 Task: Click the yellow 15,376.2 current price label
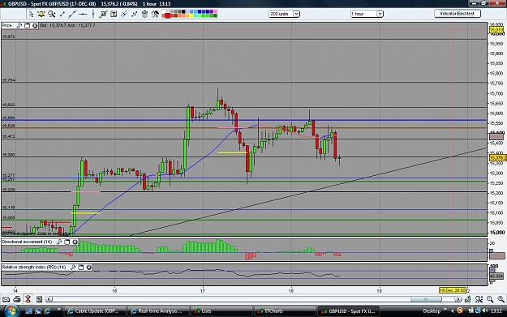[498, 158]
